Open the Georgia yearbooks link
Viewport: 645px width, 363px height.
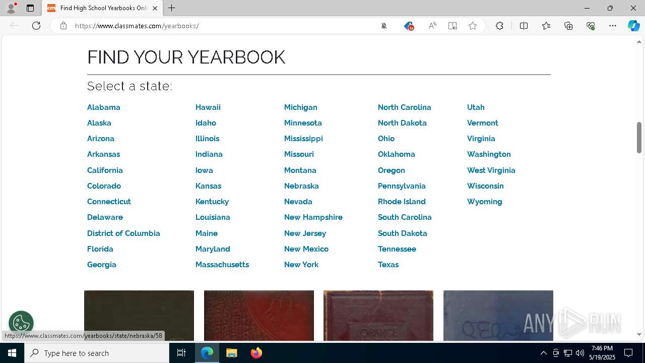(x=102, y=265)
